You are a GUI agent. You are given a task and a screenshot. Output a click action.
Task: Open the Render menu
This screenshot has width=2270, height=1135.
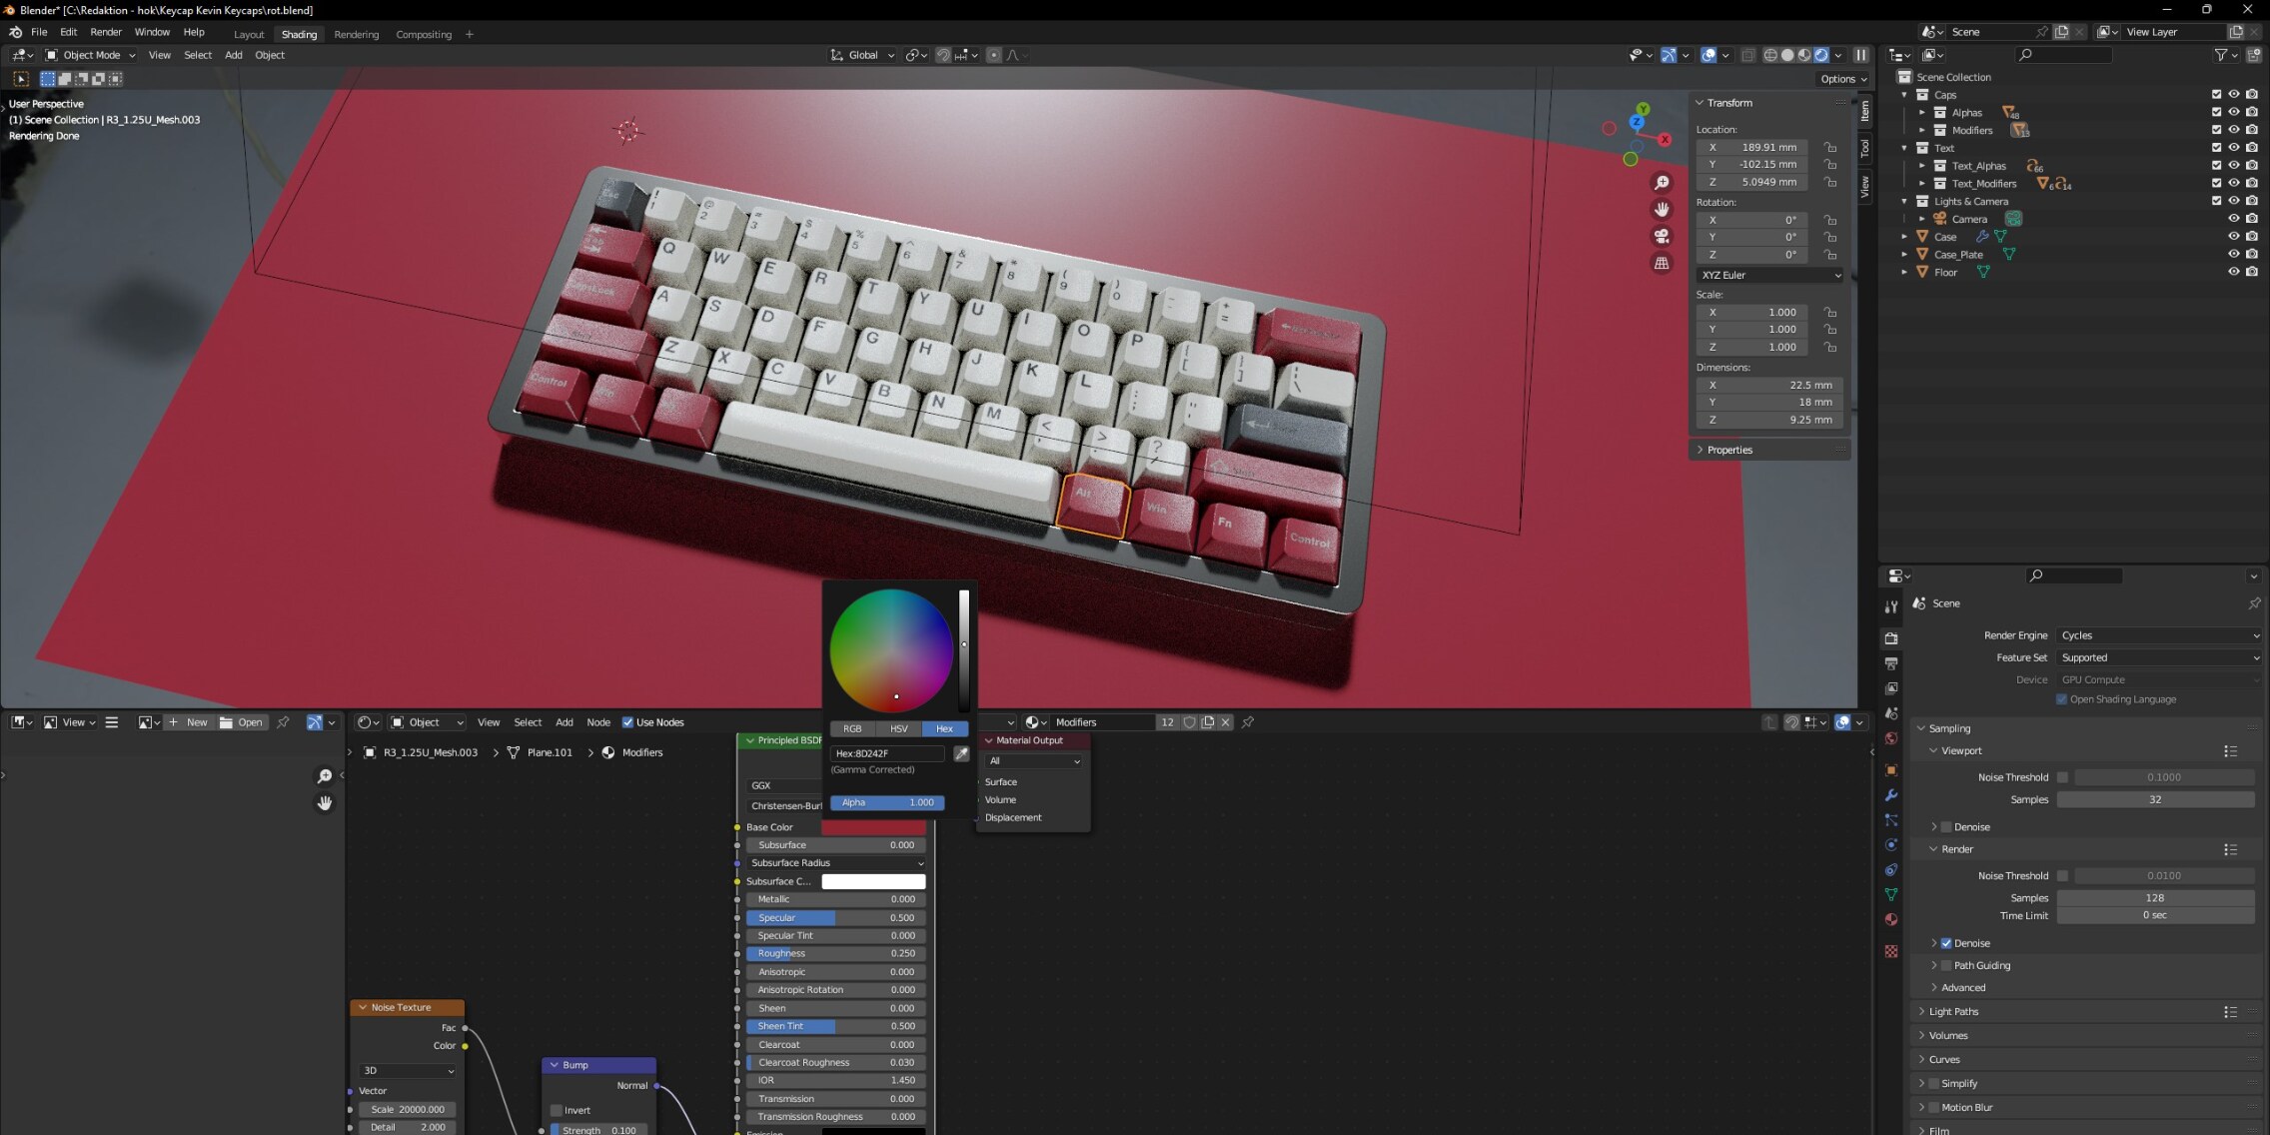click(106, 32)
